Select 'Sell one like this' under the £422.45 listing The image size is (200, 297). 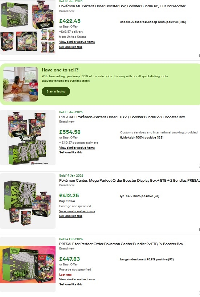point(70,47)
